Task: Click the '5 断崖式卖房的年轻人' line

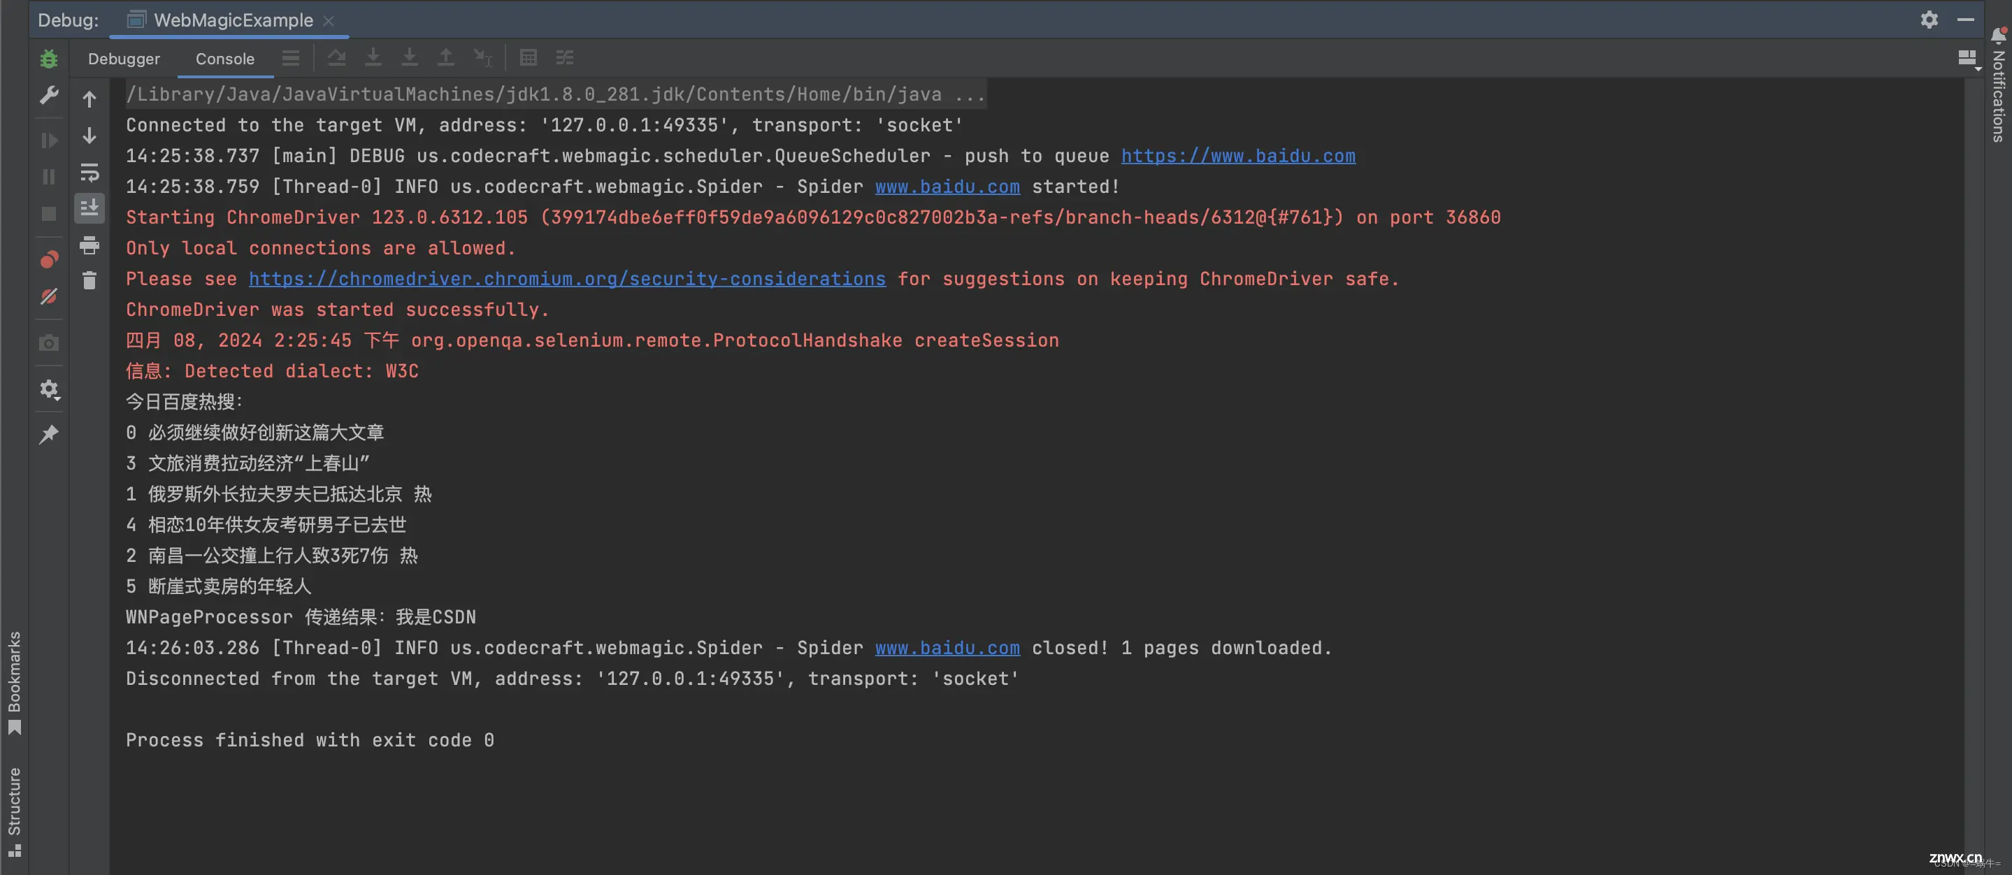Action: (x=219, y=586)
